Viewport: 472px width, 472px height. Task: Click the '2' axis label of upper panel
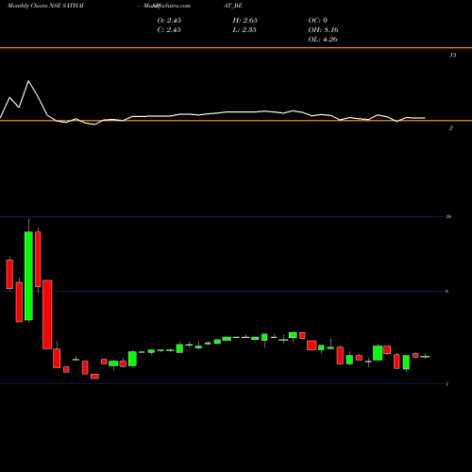451,128
